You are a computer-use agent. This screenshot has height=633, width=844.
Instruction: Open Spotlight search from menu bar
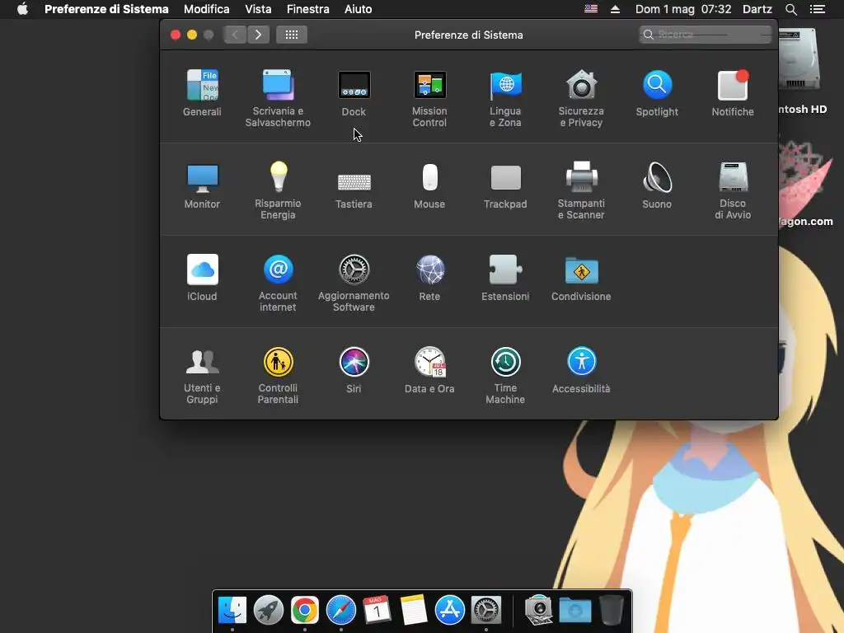pyautogui.click(x=790, y=9)
